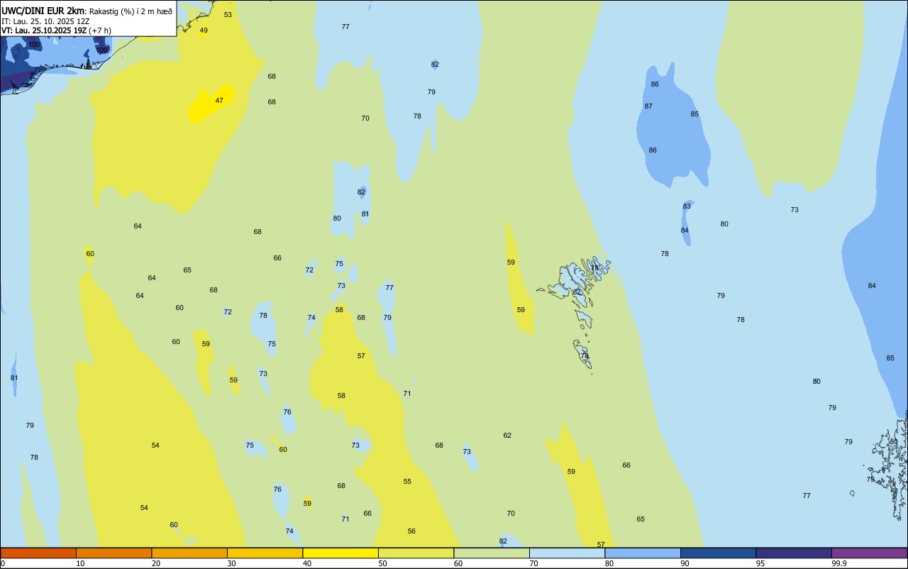
Task: Click the 'VT: Lau. 25.10.2025 19Z (+7 h)' line
Action: (x=56, y=31)
